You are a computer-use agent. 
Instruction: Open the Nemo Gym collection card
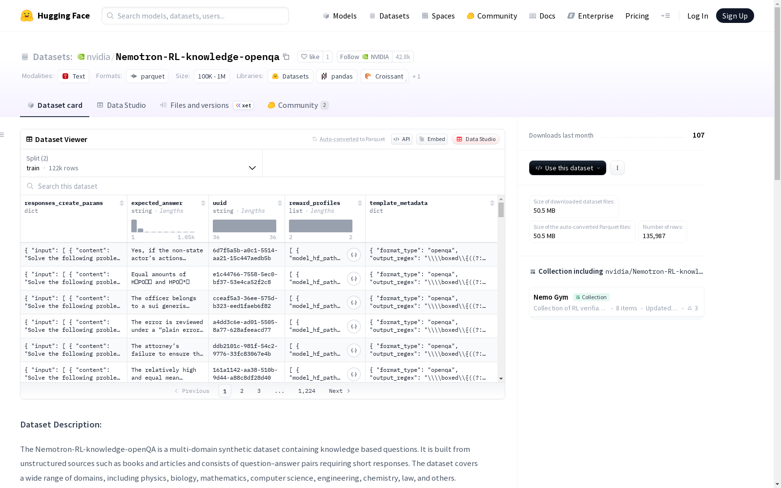click(x=617, y=302)
